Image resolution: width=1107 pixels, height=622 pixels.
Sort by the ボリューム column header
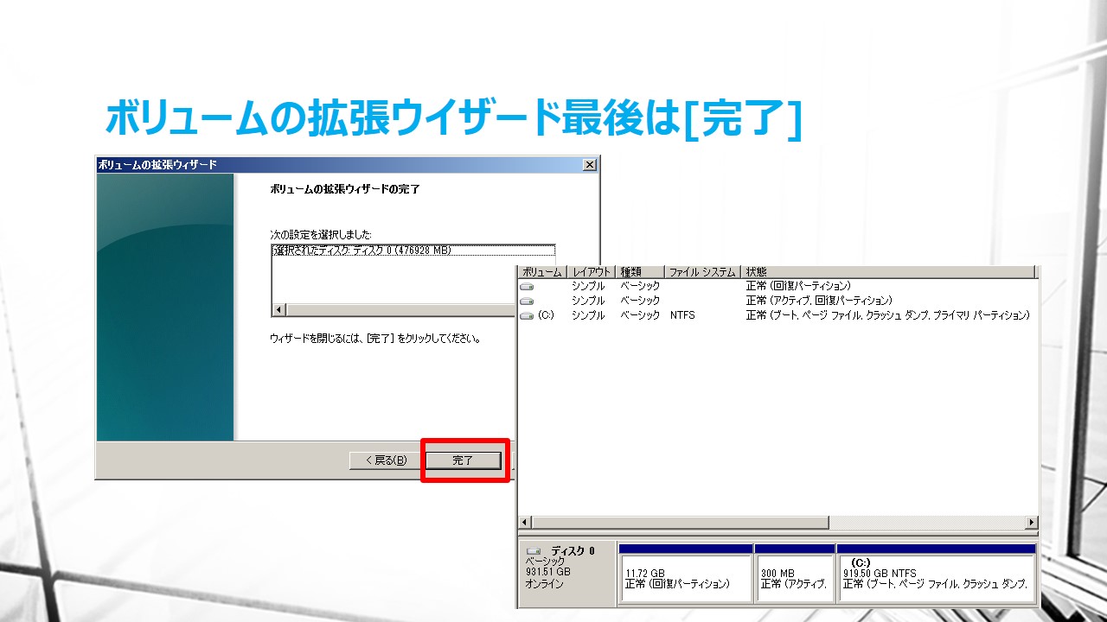pyautogui.click(x=541, y=272)
